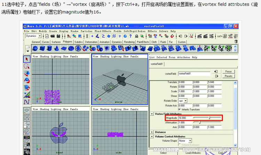This screenshot has height=155, width=261.
Task: Open the Soft/Rigid Bodies menu
Action: click(x=134, y=31)
